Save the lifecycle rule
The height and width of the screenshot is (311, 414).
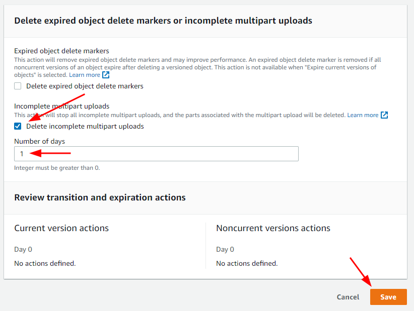(x=388, y=297)
